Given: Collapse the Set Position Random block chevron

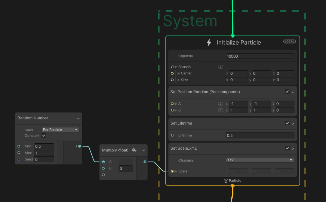Looking at the screenshot, I should [293, 92].
